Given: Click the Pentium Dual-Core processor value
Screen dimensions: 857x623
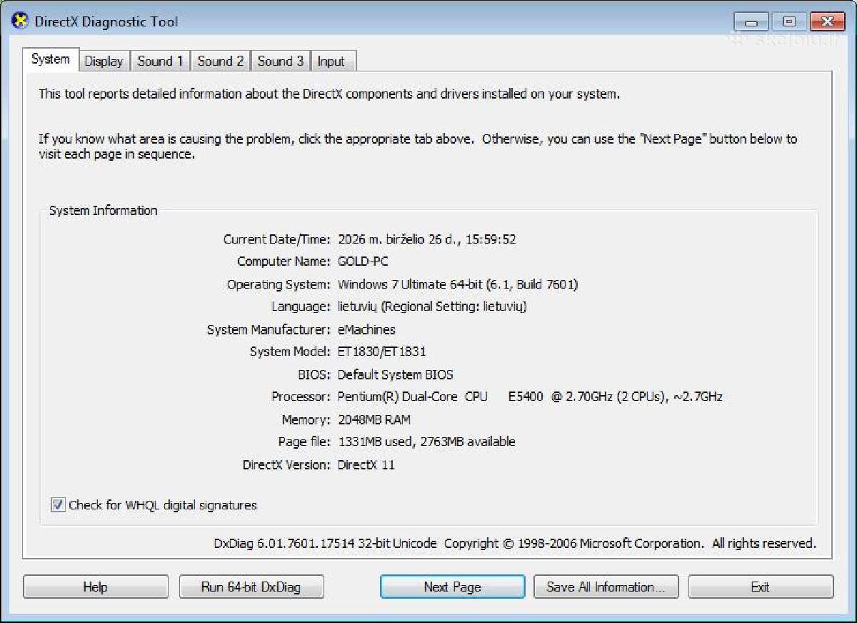Looking at the screenshot, I should 530,397.
